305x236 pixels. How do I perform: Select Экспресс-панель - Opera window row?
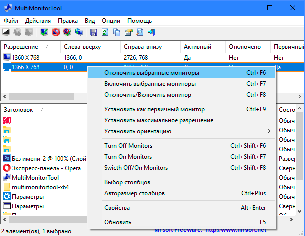(44, 168)
